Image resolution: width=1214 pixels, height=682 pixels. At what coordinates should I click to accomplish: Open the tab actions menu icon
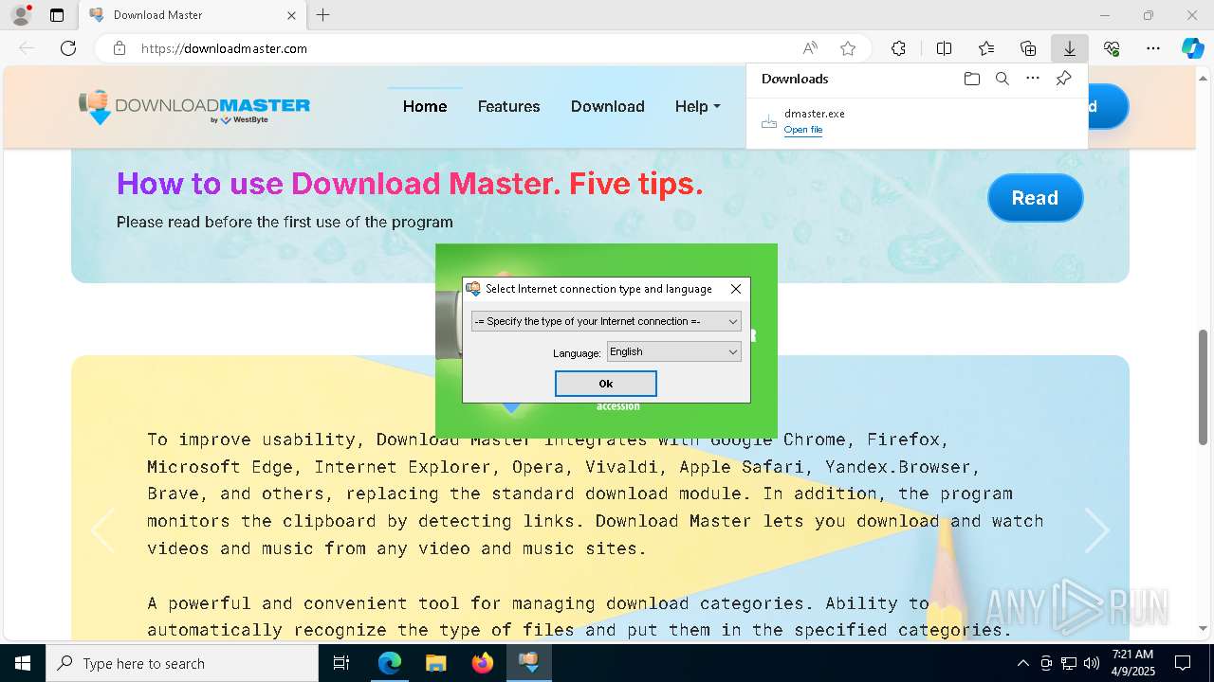click(57, 15)
